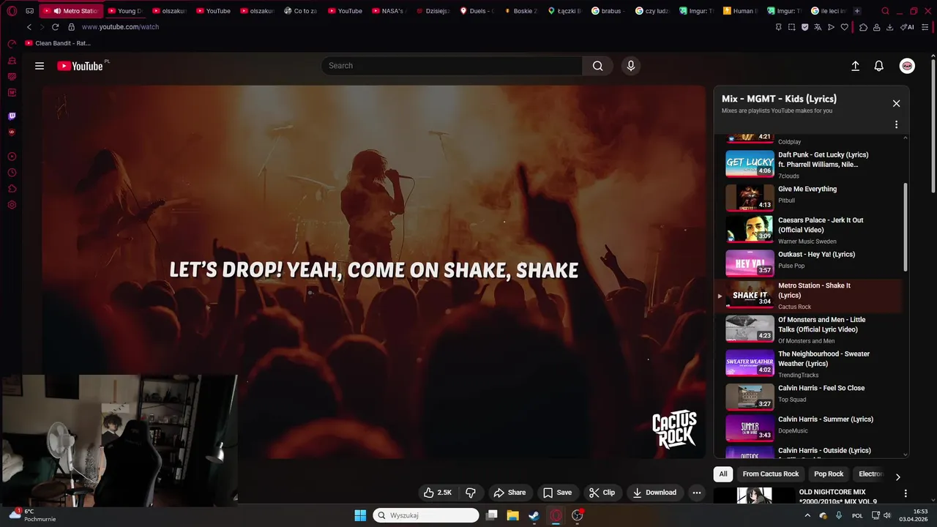Go back with the browser back arrow
937x527 pixels.
tap(29, 27)
